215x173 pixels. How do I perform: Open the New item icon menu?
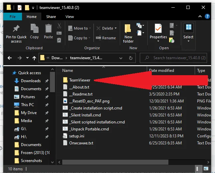click(140, 26)
